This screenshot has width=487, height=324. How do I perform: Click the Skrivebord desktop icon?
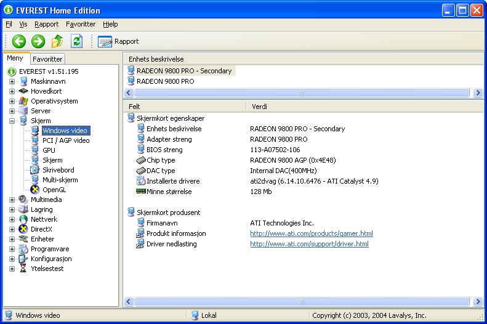(34, 170)
